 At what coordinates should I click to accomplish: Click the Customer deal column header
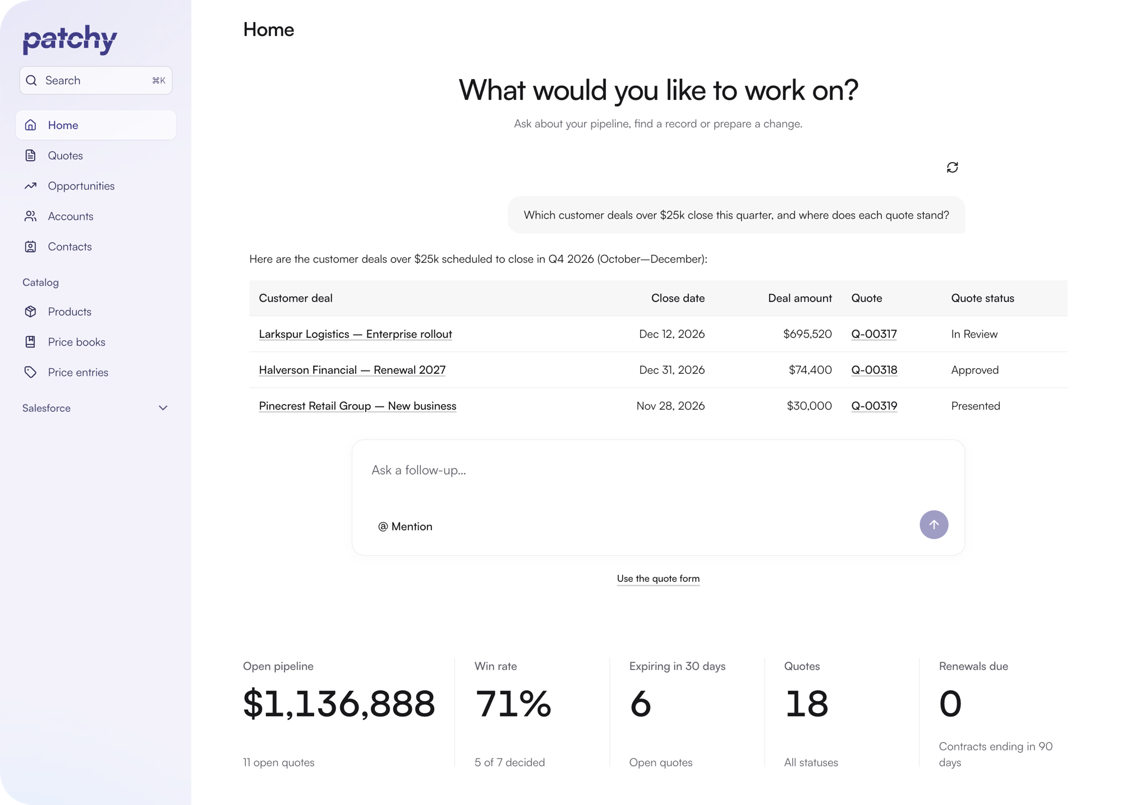coord(296,298)
